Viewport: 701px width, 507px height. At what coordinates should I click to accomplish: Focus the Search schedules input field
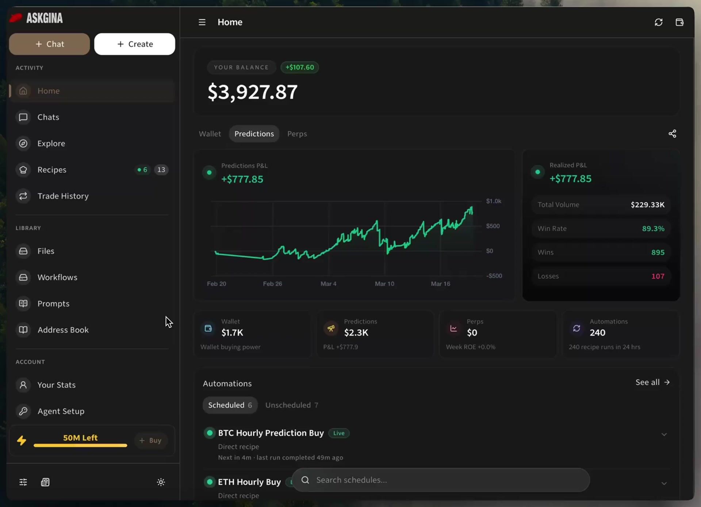440,480
